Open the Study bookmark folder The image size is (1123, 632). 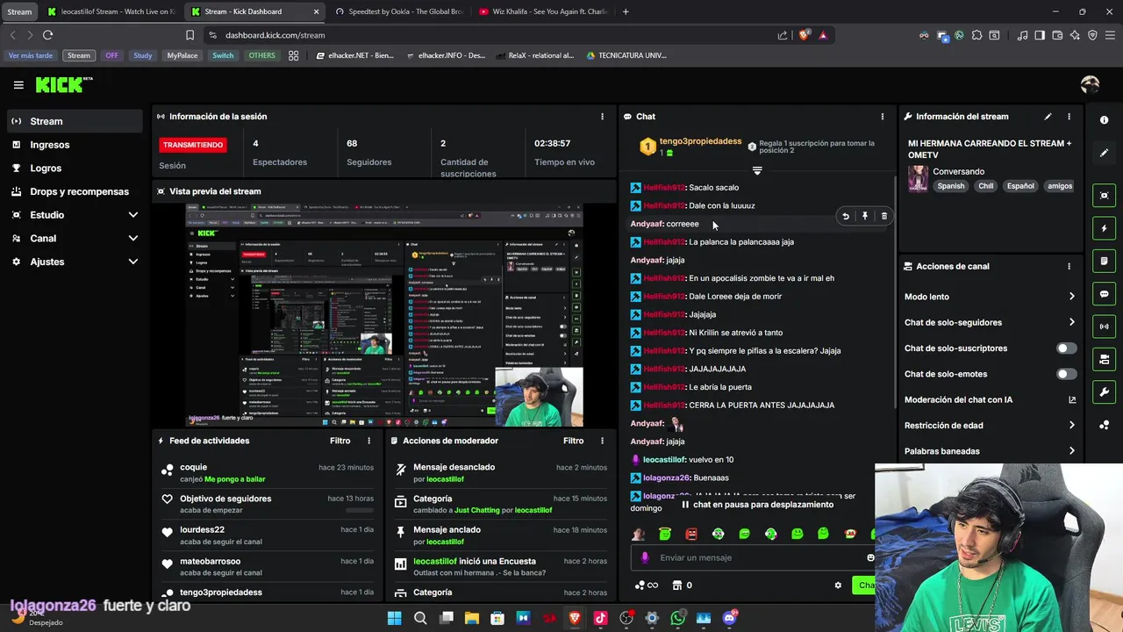[x=142, y=55]
